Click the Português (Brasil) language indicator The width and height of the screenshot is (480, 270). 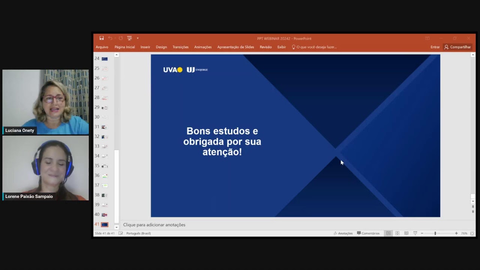click(x=138, y=233)
